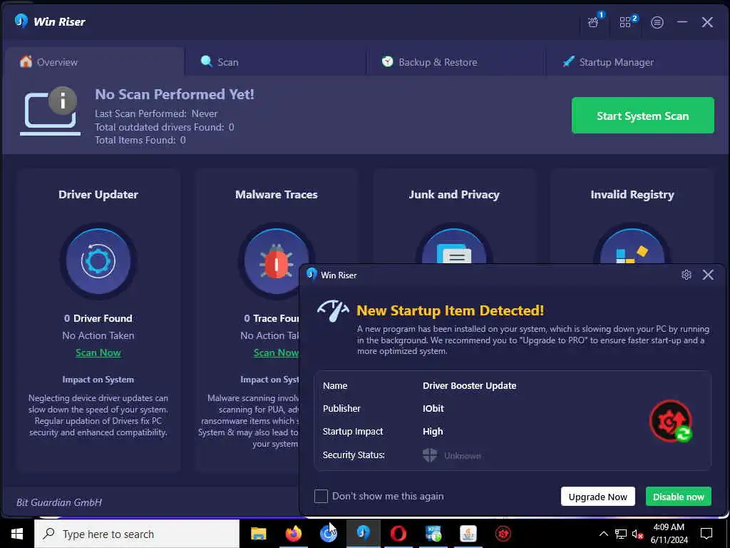Image resolution: width=730 pixels, height=548 pixels.
Task: Check Don't show me this again
Action: point(321,497)
